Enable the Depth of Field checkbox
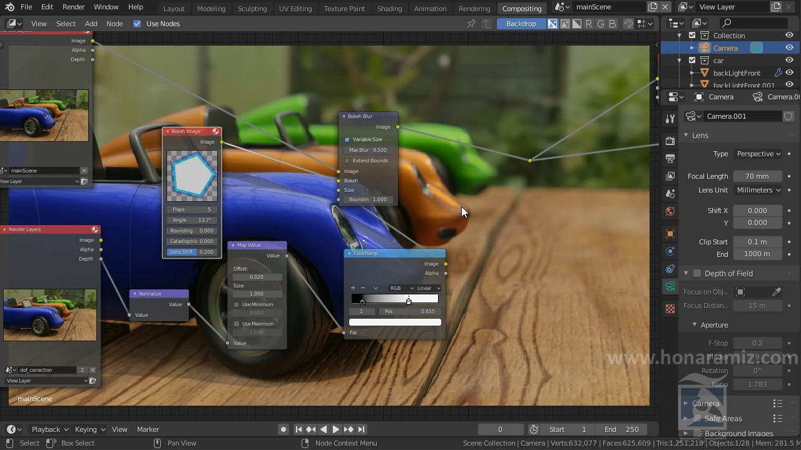801x450 pixels. [x=697, y=273]
